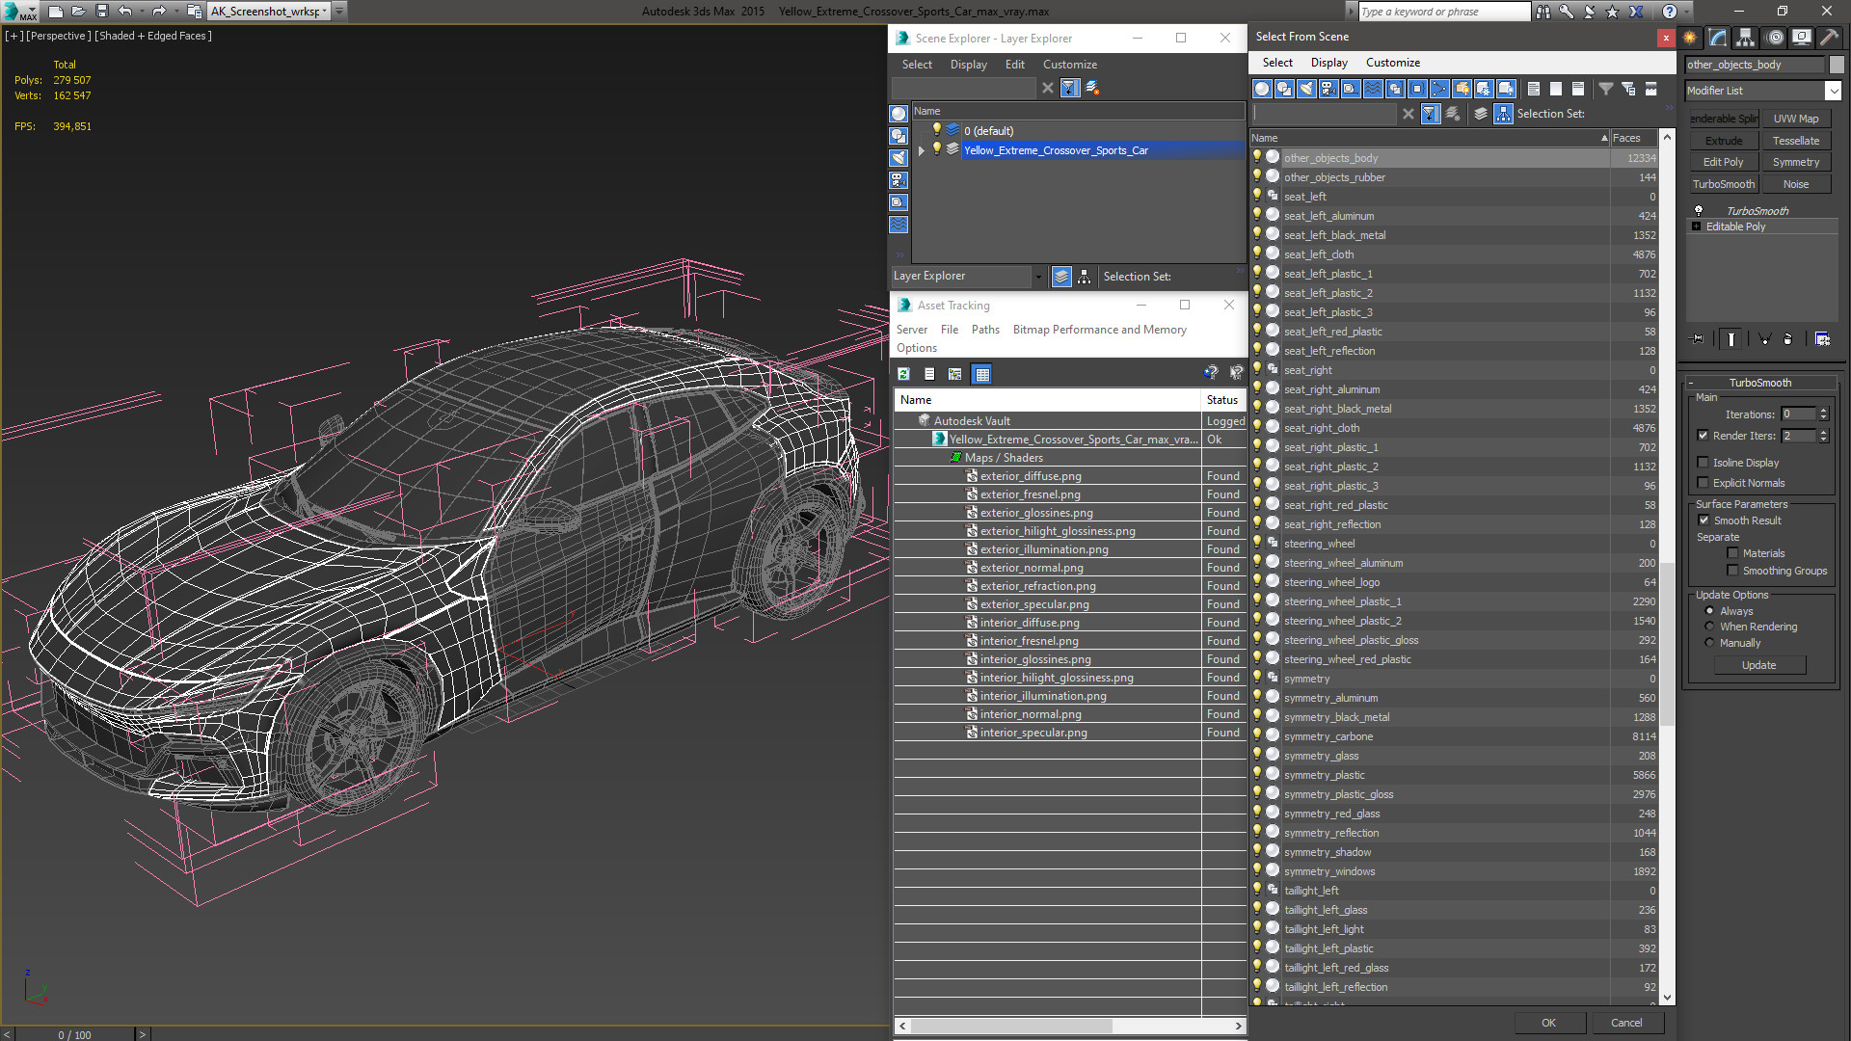The image size is (1851, 1041).
Task: Click Refresh icon in Asset Tracking toolbar
Action: pyautogui.click(x=903, y=374)
